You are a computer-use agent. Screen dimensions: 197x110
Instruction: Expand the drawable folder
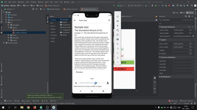click(8, 25)
